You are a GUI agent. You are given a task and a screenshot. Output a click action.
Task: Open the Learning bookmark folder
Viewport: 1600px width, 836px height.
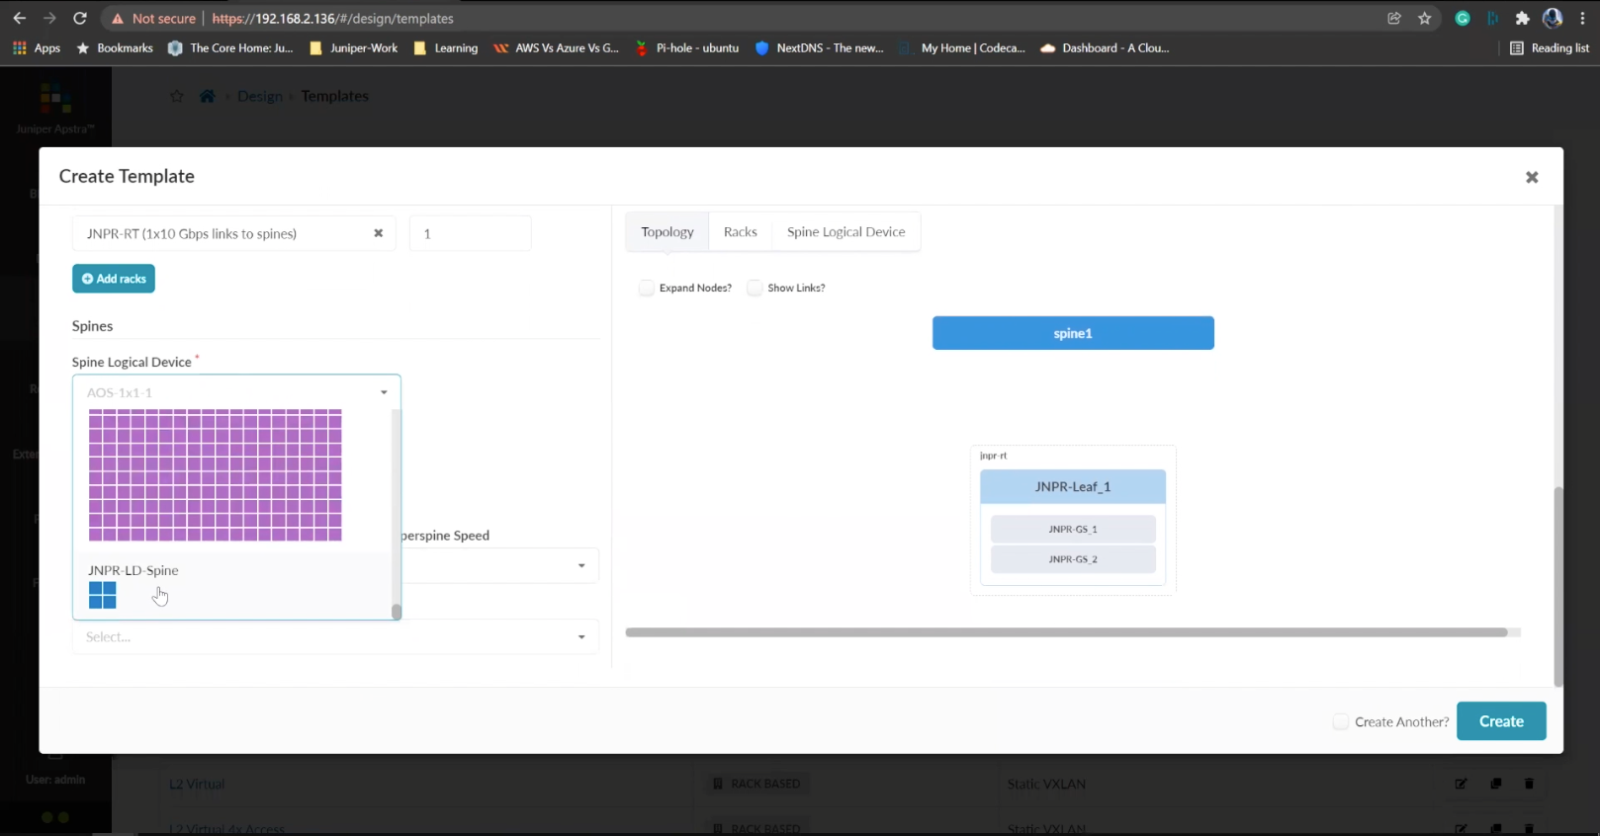coord(446,47)
